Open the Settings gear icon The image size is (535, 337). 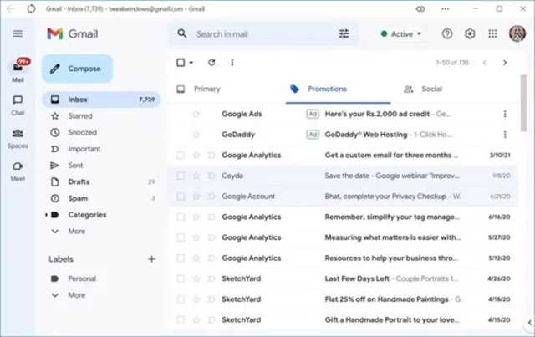click(470, 33)
